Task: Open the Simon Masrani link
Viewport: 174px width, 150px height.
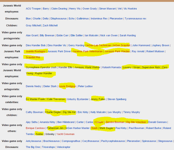Action: tap(107, 9)
